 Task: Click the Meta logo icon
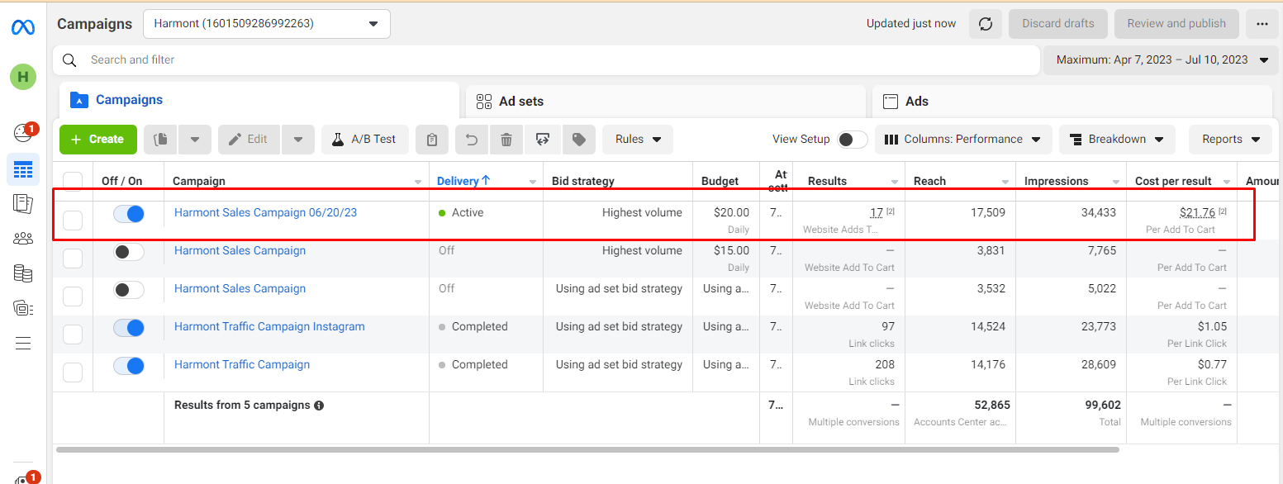pos(22,27)
